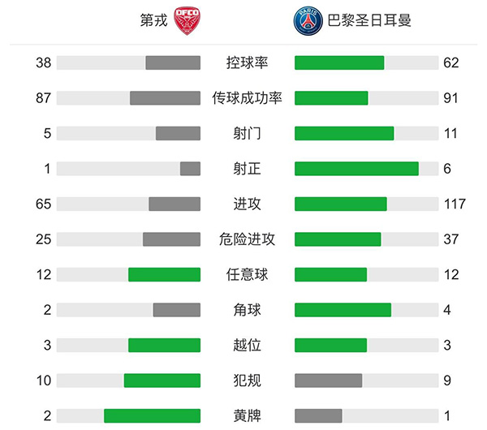
Task: Click the 传球成功率 pass accuracy label
Action: 248,98
